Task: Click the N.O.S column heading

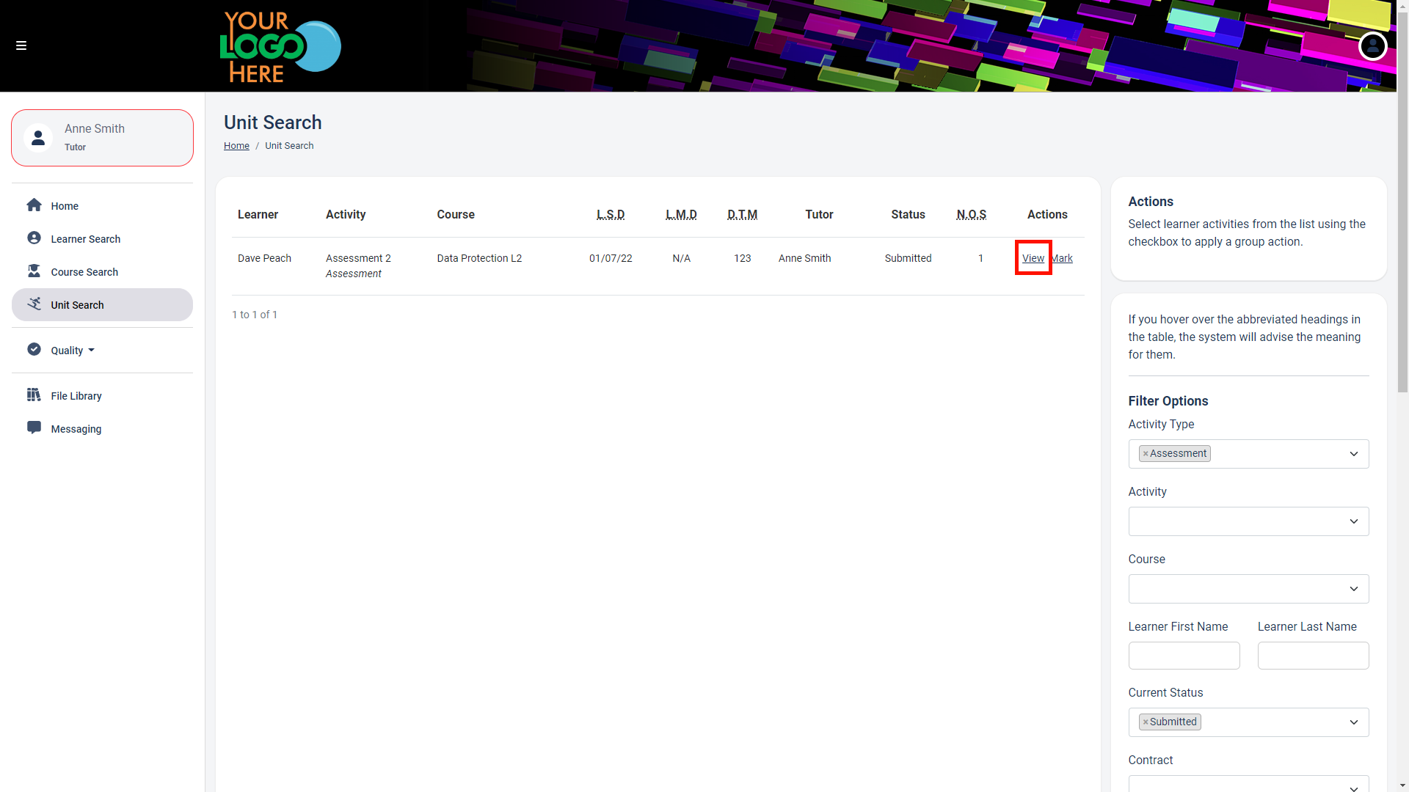Action: click(x=971, y=215)
